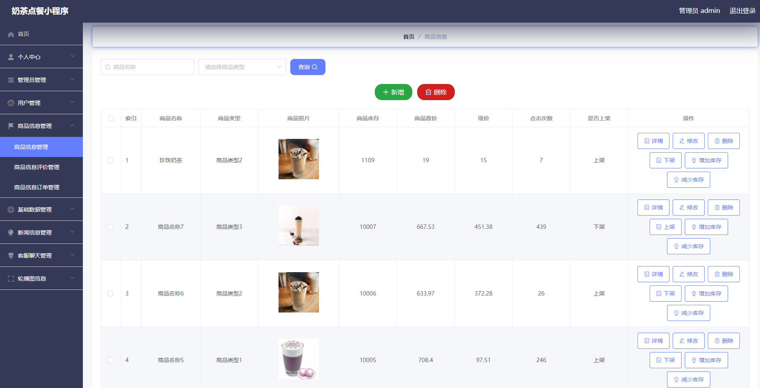The width and height of the screenshot is (760, 388).
Task: Click the green 新增 button
Action: coord(393,92)
